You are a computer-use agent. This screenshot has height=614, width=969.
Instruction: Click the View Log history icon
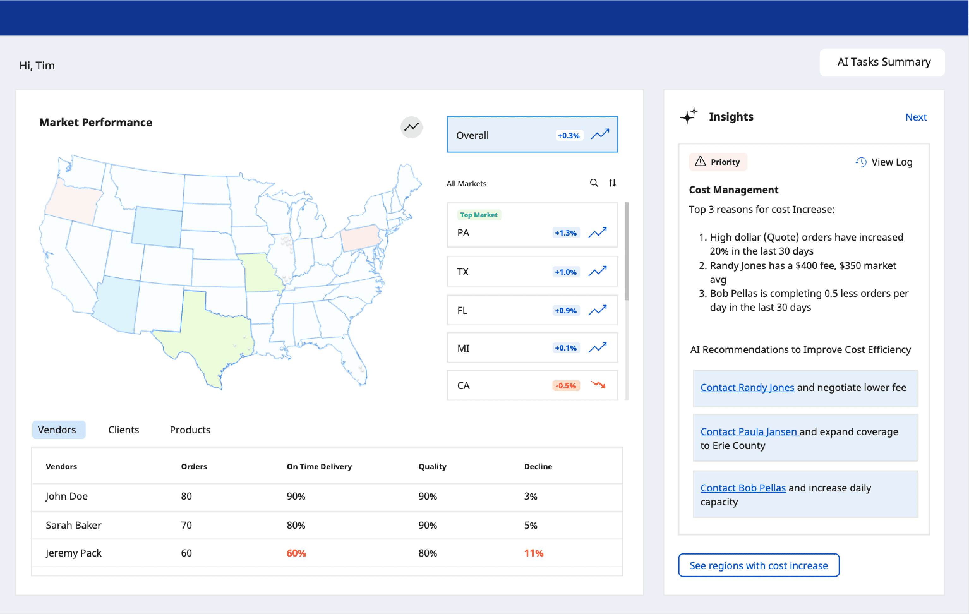(x=861, y=162)
